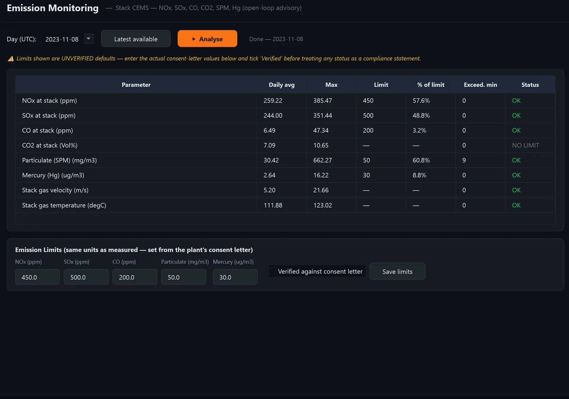Open the Day (UTC) date dropdown arrow
The width and height of the screenshot is (569, 399).
pos(89,39)
